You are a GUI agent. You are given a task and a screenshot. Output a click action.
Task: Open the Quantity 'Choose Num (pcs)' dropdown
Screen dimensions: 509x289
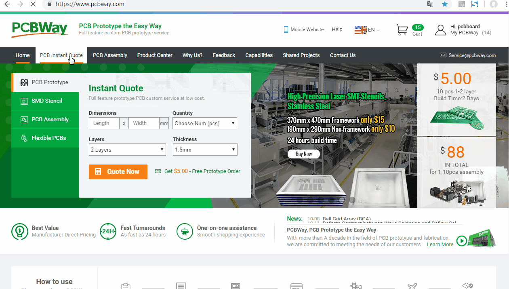[x=205, y=123]
